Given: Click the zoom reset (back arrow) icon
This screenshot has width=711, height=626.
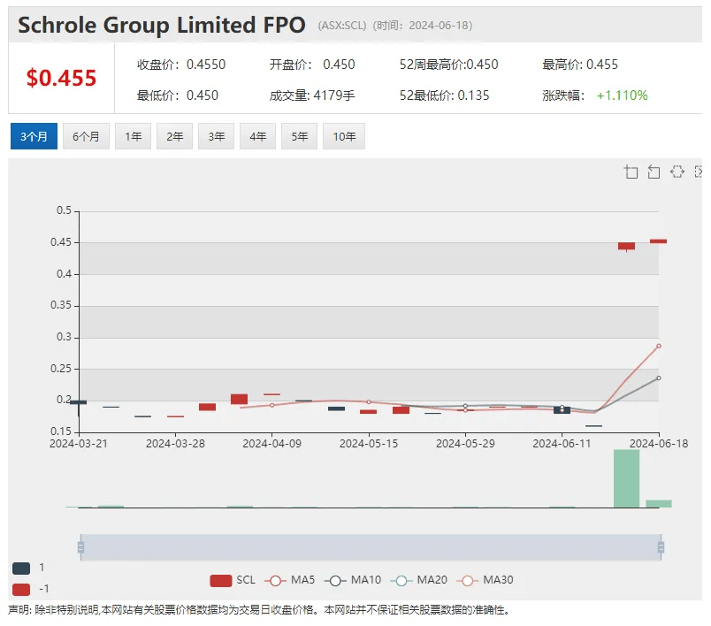Looking at the screenshot, I should (x=654, y=172).
